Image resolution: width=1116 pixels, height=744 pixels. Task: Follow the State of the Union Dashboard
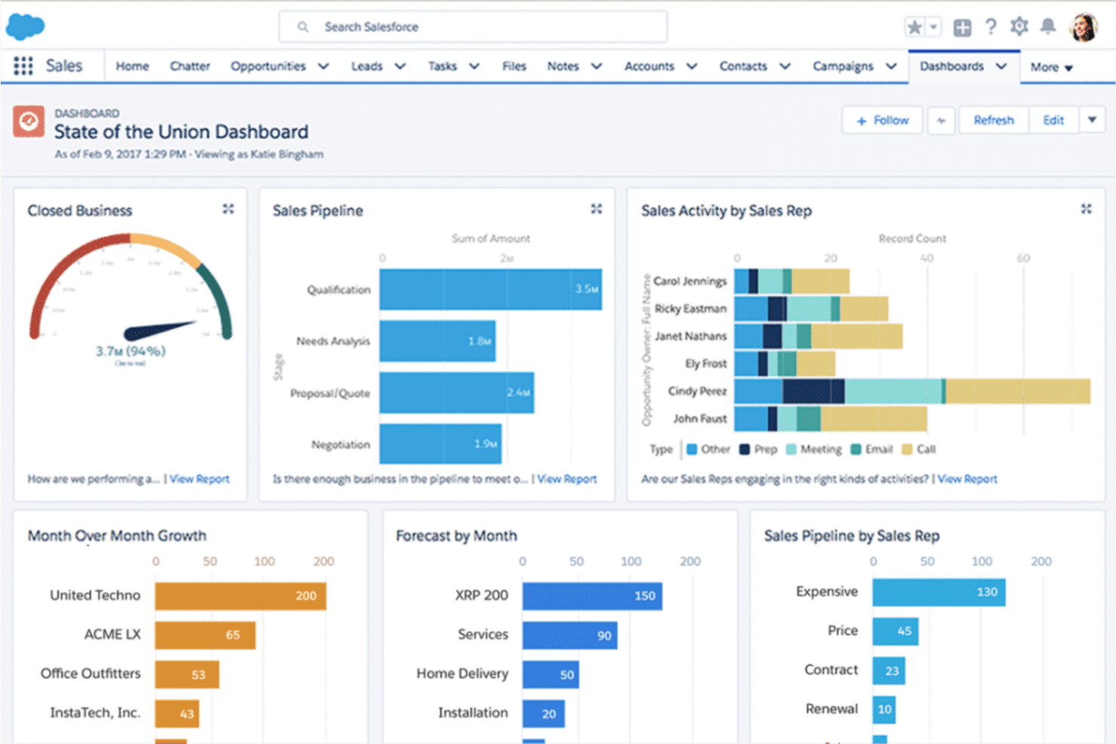coord(881,120)
